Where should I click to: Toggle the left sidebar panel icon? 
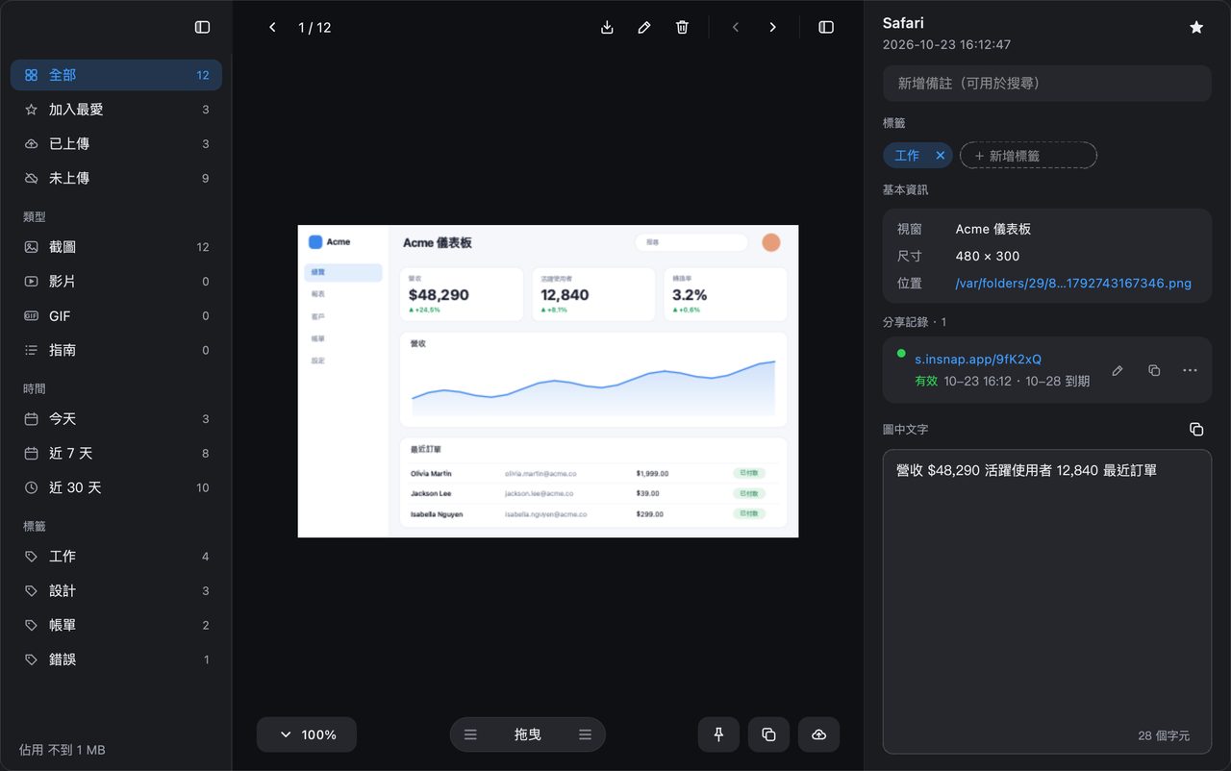(202, 27)
